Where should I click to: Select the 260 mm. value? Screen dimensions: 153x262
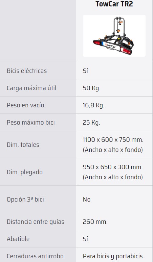pyautogui.click(x=95, y=222)
